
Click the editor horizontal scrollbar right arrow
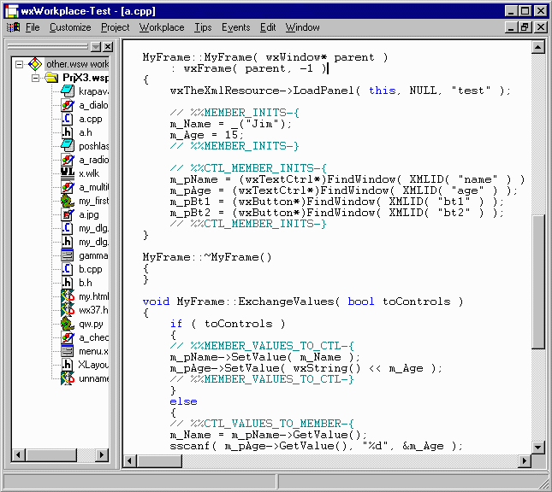pyautogui.click(x=525, y=460)
